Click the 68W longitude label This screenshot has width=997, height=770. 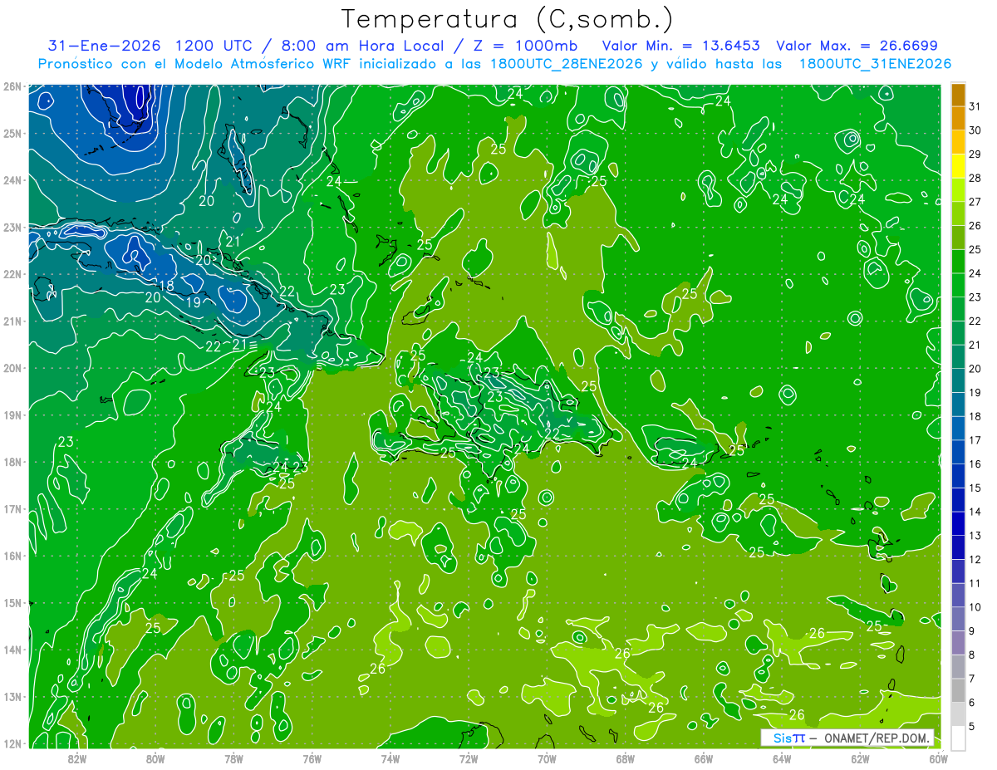pos(626,758)
